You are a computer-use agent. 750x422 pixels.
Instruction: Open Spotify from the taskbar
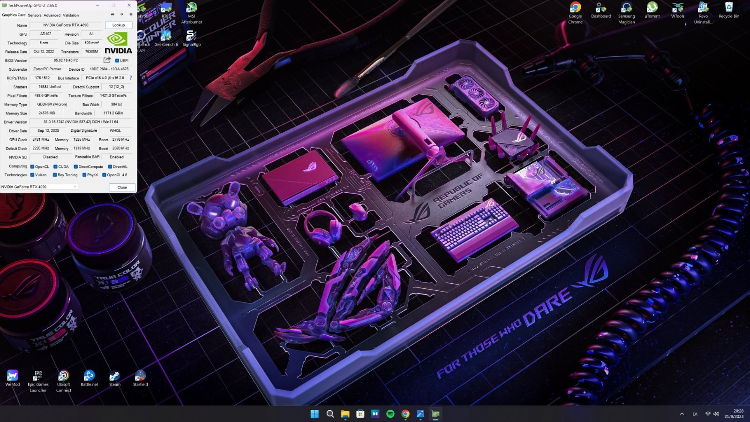(x=390, y=414)
